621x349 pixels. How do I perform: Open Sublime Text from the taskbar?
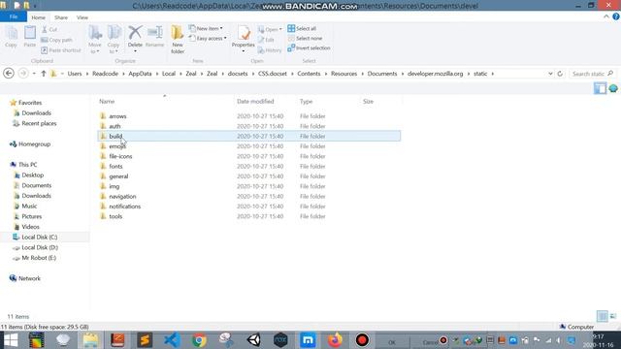pos(145,340)
